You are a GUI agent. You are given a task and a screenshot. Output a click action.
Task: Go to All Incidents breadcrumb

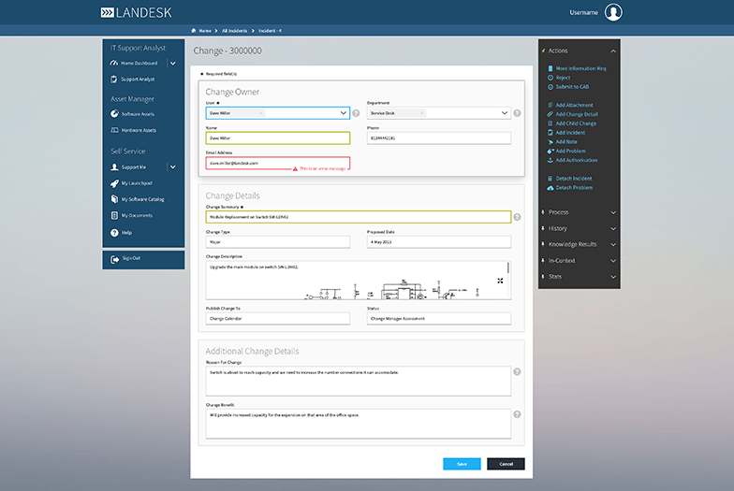[x=236, y=31]
